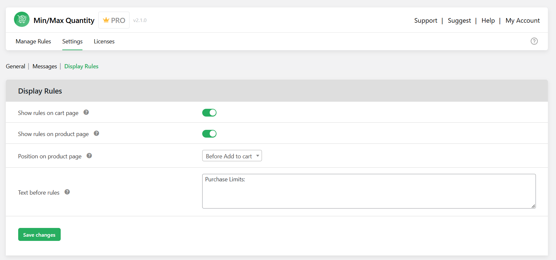Disable rules display on cart page
Image resolution: width=556 pixels, height=260 pixels.
coord(209,112)
